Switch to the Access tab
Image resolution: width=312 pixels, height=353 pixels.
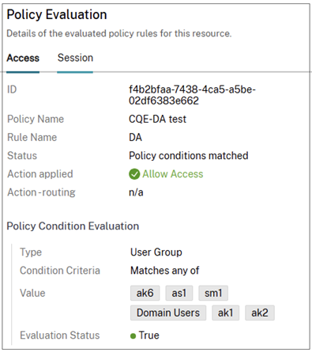(x=23, y=58)
